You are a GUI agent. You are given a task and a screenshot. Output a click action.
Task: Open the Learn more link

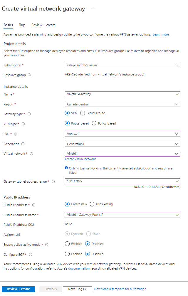161,34
